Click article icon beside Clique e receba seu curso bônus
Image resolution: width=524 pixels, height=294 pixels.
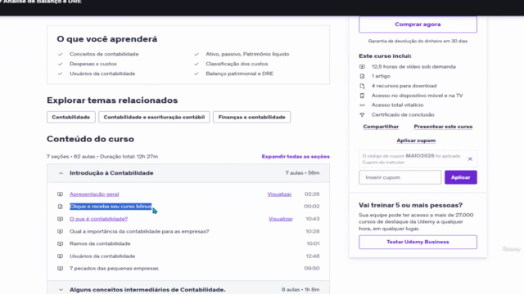60,207
